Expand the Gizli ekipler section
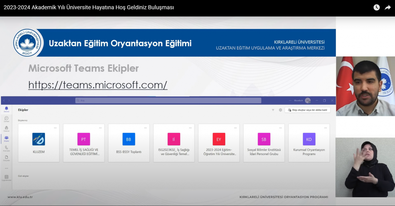 coord(23,176)
